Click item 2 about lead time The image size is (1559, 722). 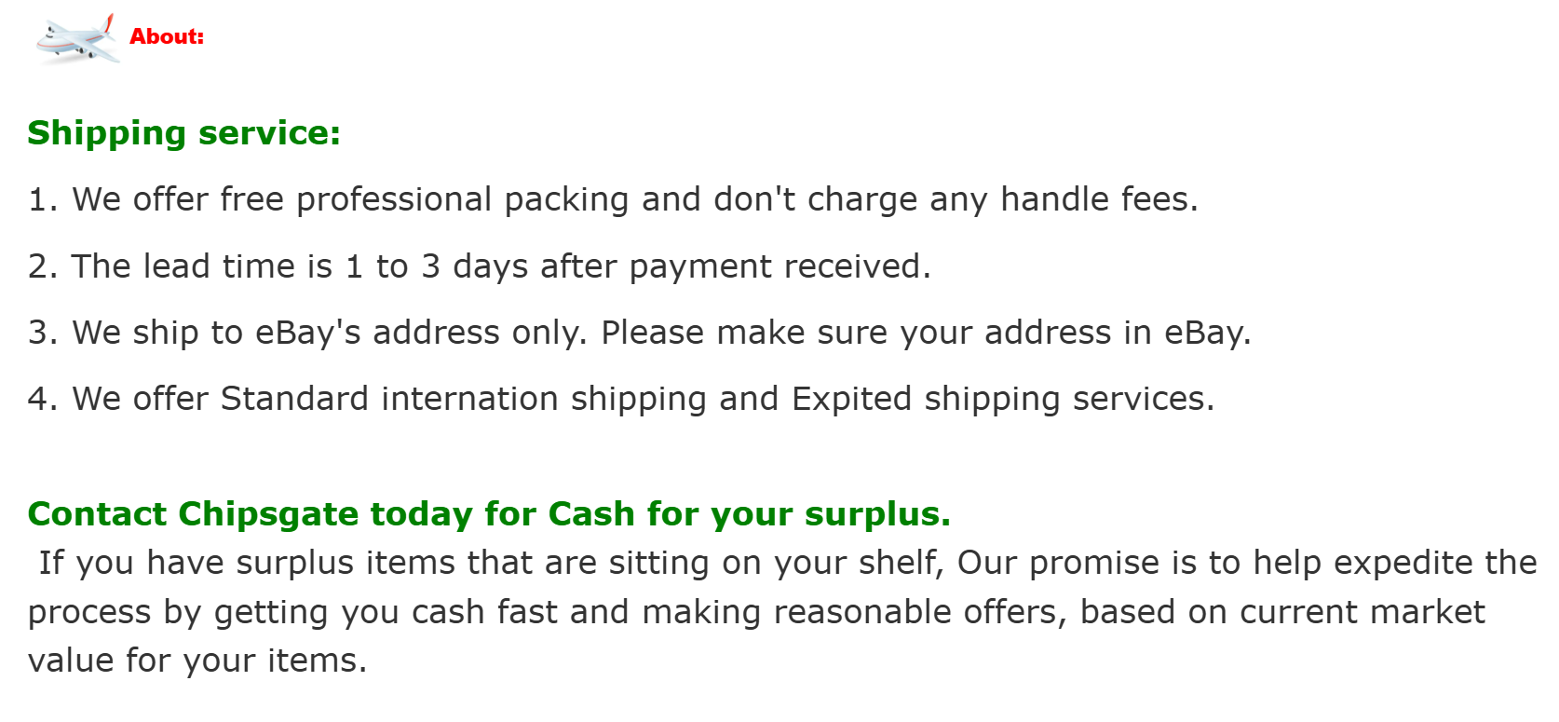tap(479, 266)
